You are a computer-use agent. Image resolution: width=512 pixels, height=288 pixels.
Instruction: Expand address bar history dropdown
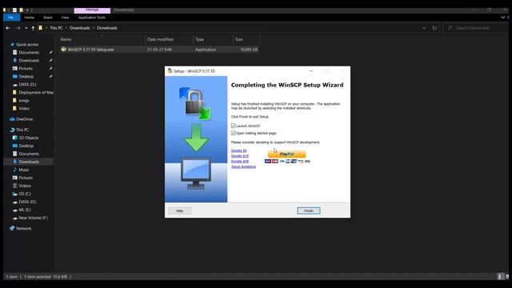click(x=424, y=28)
